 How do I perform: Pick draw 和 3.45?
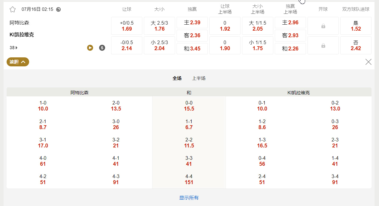(192, 49)
